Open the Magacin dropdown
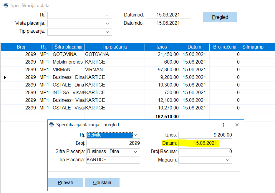This screenshot has height=193, width=275. pos(227,160)
